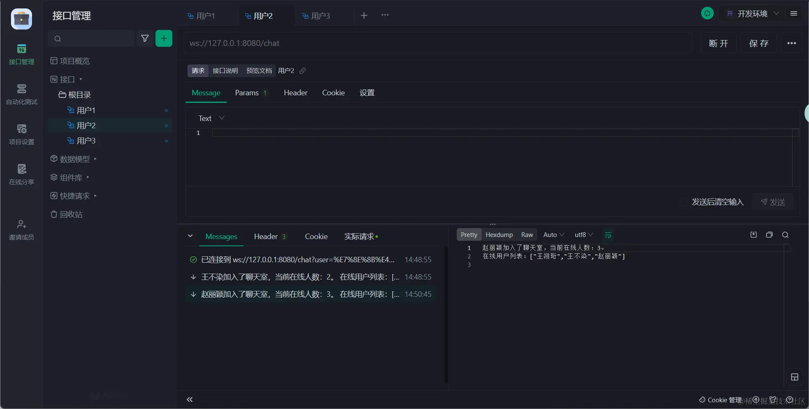Image resolution: width=809 pixels, height=409 pixels.
Task: Search within the response message
Action: (x=785, y=235)
